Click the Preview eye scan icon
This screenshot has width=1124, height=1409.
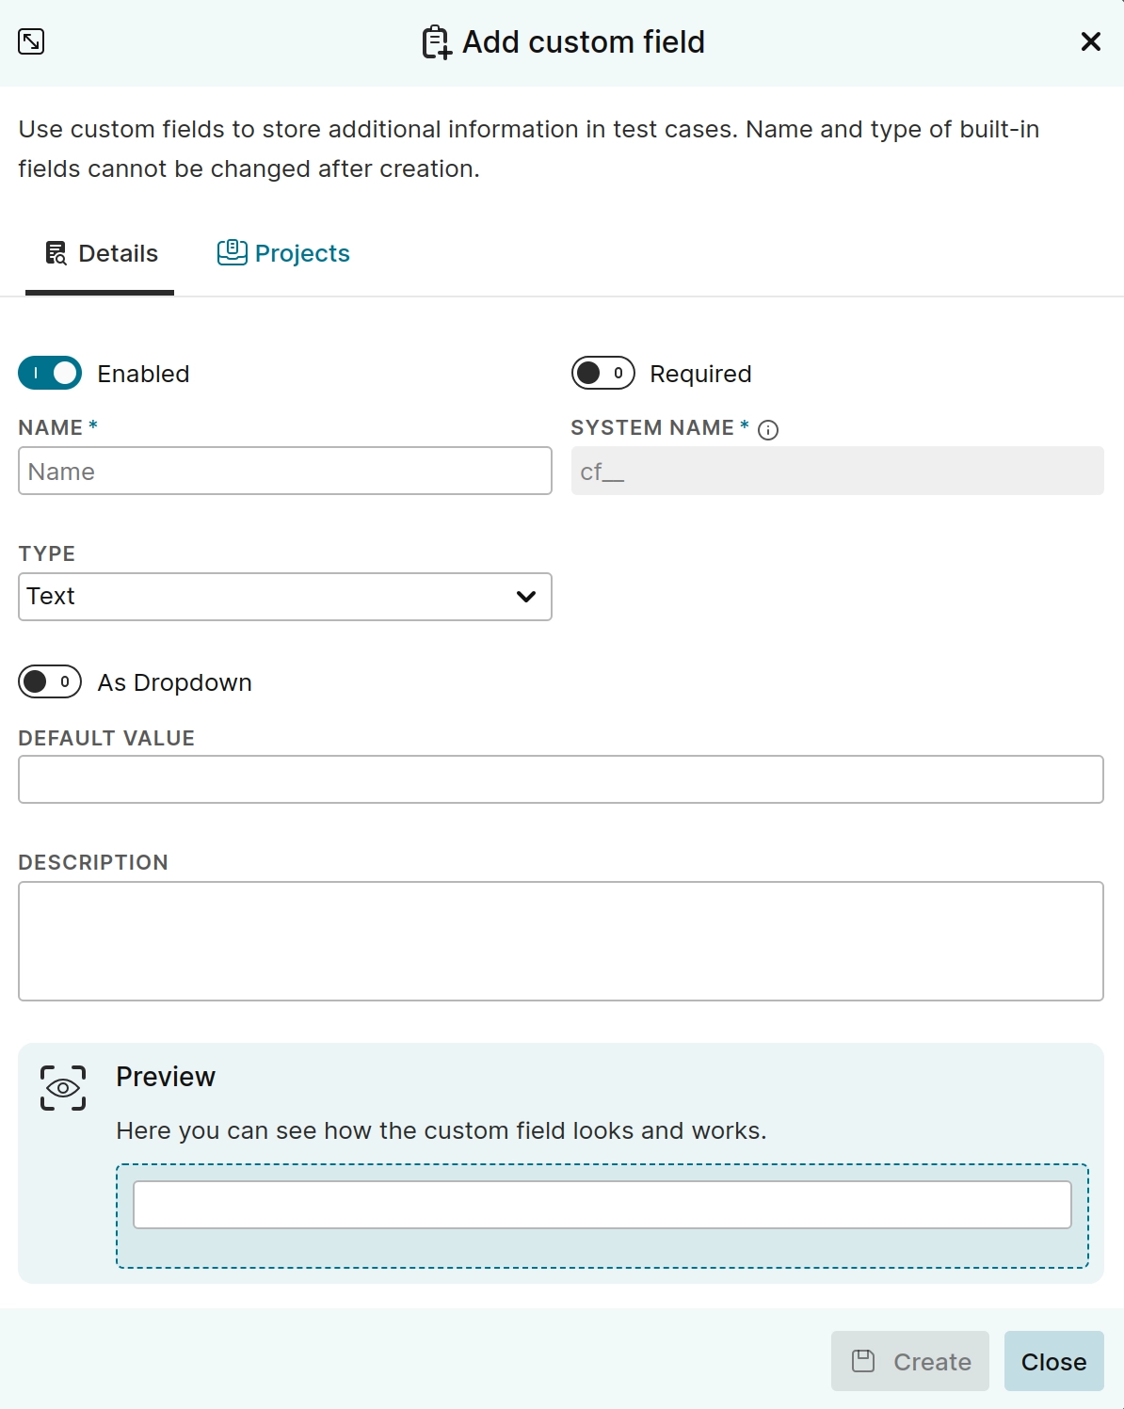[x=63, y=1088]
